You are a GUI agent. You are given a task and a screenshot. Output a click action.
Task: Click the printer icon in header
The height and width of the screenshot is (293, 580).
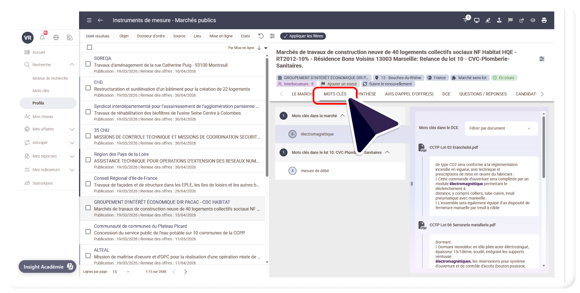click(x=544, y=20)
